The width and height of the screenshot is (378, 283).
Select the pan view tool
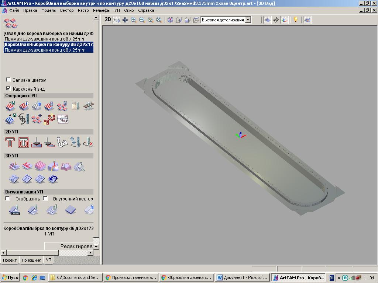(x=125, y=20)
